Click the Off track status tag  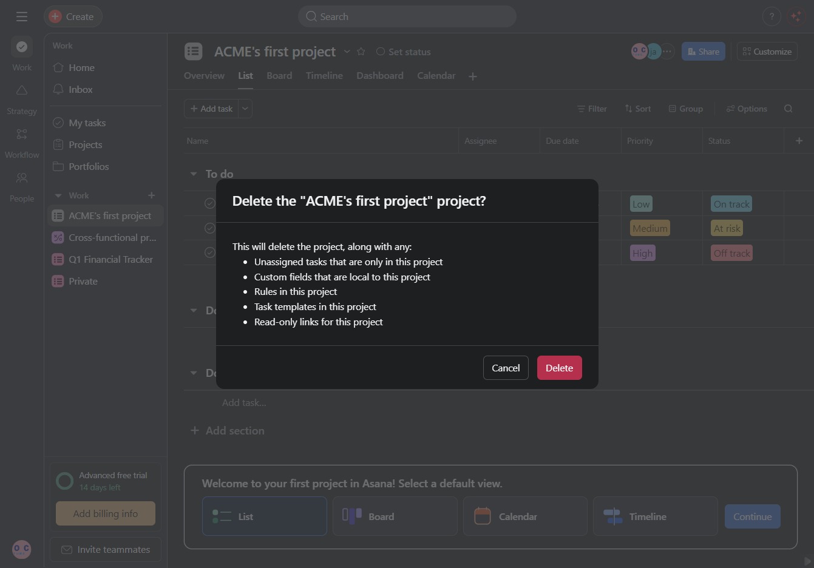732,253
